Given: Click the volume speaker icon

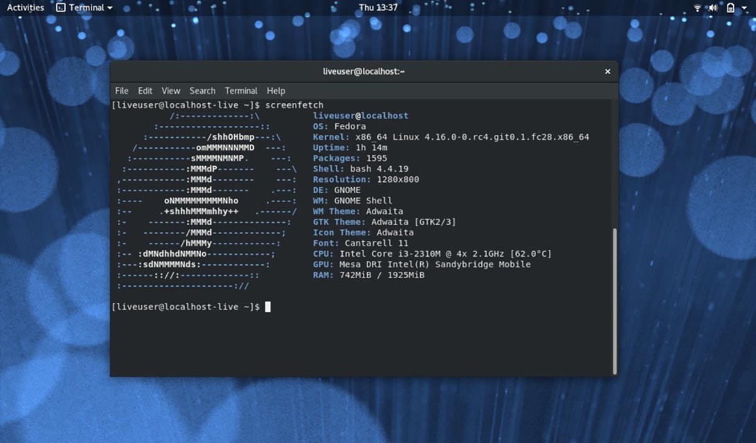Looking at the screenshot, I should 713,8.
